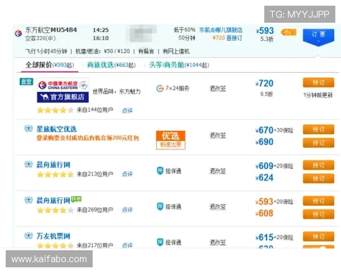This screenshot has width=341, height=273.
Task: Click the 世界品味,东方魅力 slogan text
Action: [117, 92]
